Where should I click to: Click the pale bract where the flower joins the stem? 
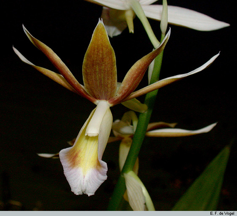(x=135, y=105)
